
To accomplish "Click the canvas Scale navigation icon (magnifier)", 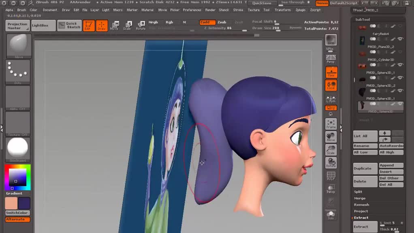I will point(331,150).
